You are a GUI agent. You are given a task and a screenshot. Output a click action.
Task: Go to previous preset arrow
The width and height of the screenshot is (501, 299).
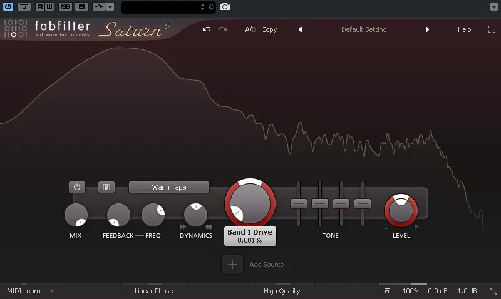tap(301, 29)
